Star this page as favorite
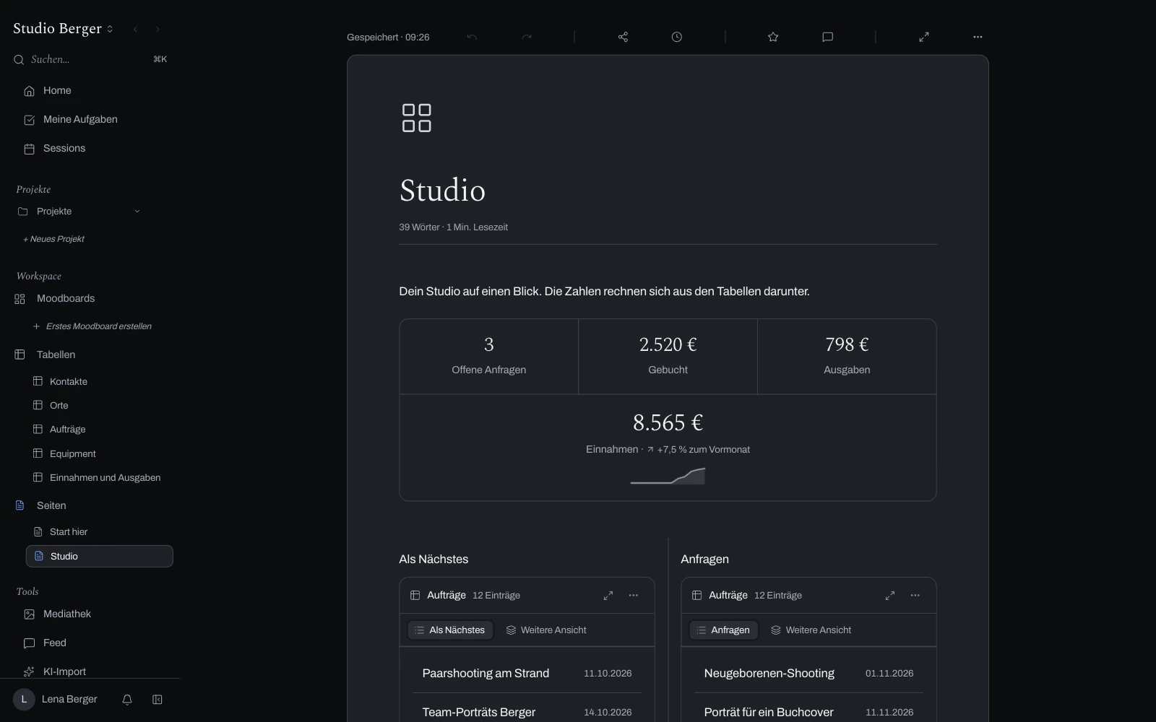 [x=773, y=37]
